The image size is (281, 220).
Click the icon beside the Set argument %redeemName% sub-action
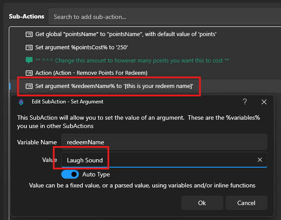[30, 86]
